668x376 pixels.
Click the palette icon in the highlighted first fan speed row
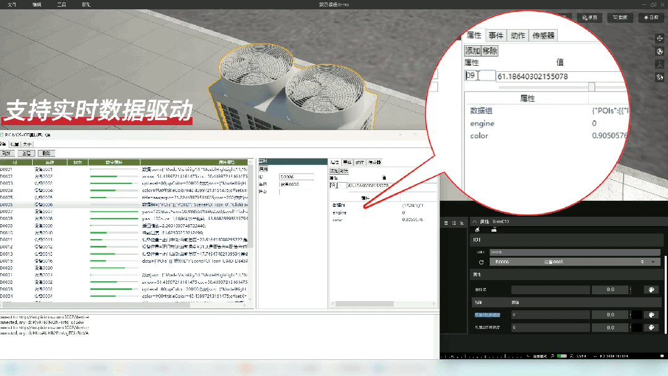pos(651,315)
